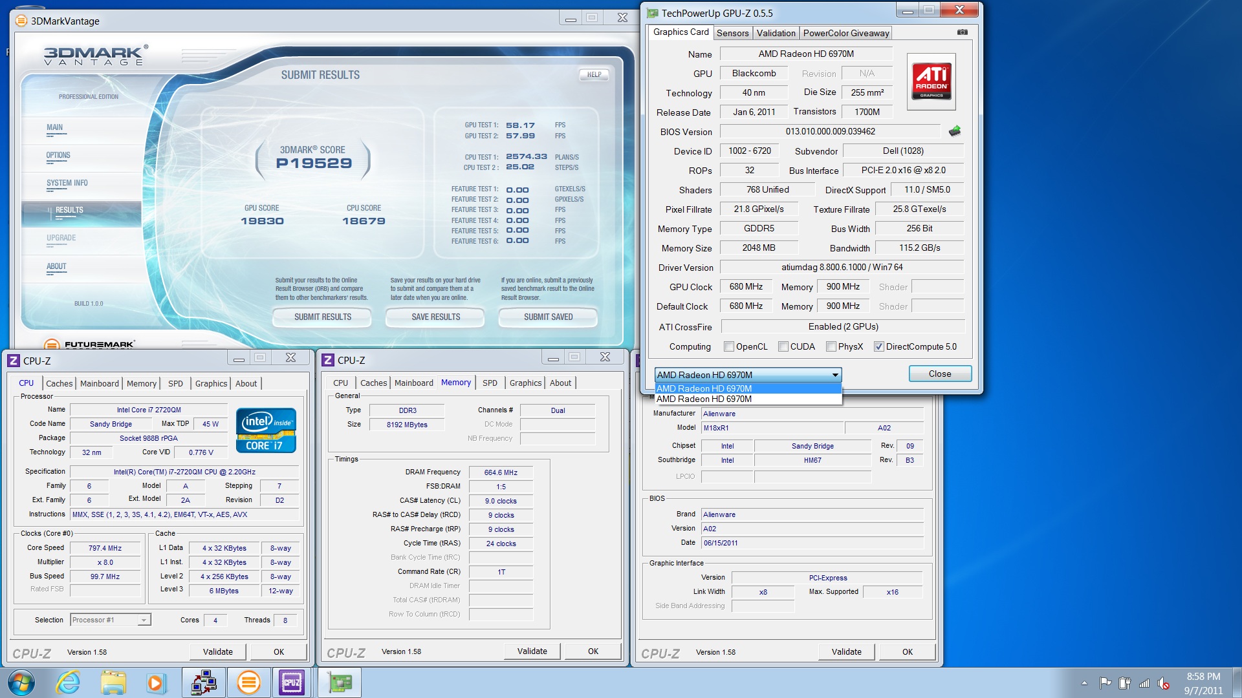
Task: Open Mainboard tab in Memory CPU-Z window
Action: pos(414,383)
